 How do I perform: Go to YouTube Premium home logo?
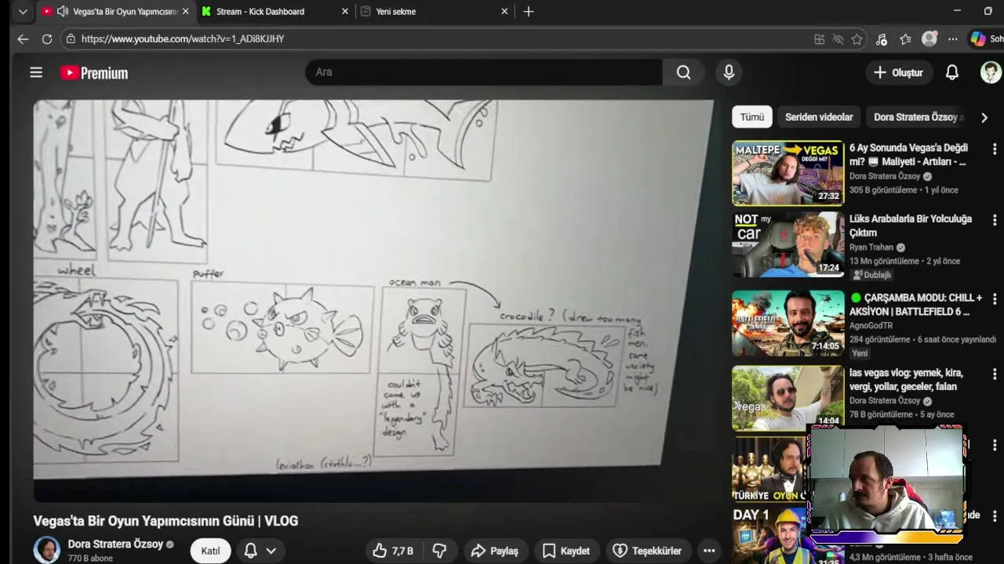[94, 73]
